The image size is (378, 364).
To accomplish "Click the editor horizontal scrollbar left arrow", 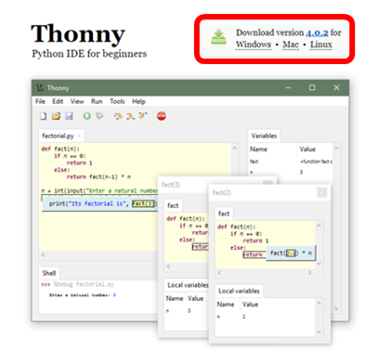I will coord(44,254).
